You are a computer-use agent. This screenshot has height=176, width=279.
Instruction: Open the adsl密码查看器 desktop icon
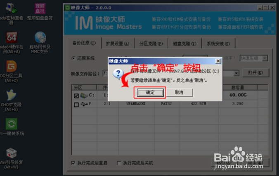coord(11,13)
